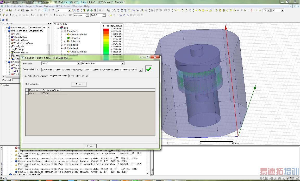
Task: Click the New project toolbar icon
Action: [3, 10]
